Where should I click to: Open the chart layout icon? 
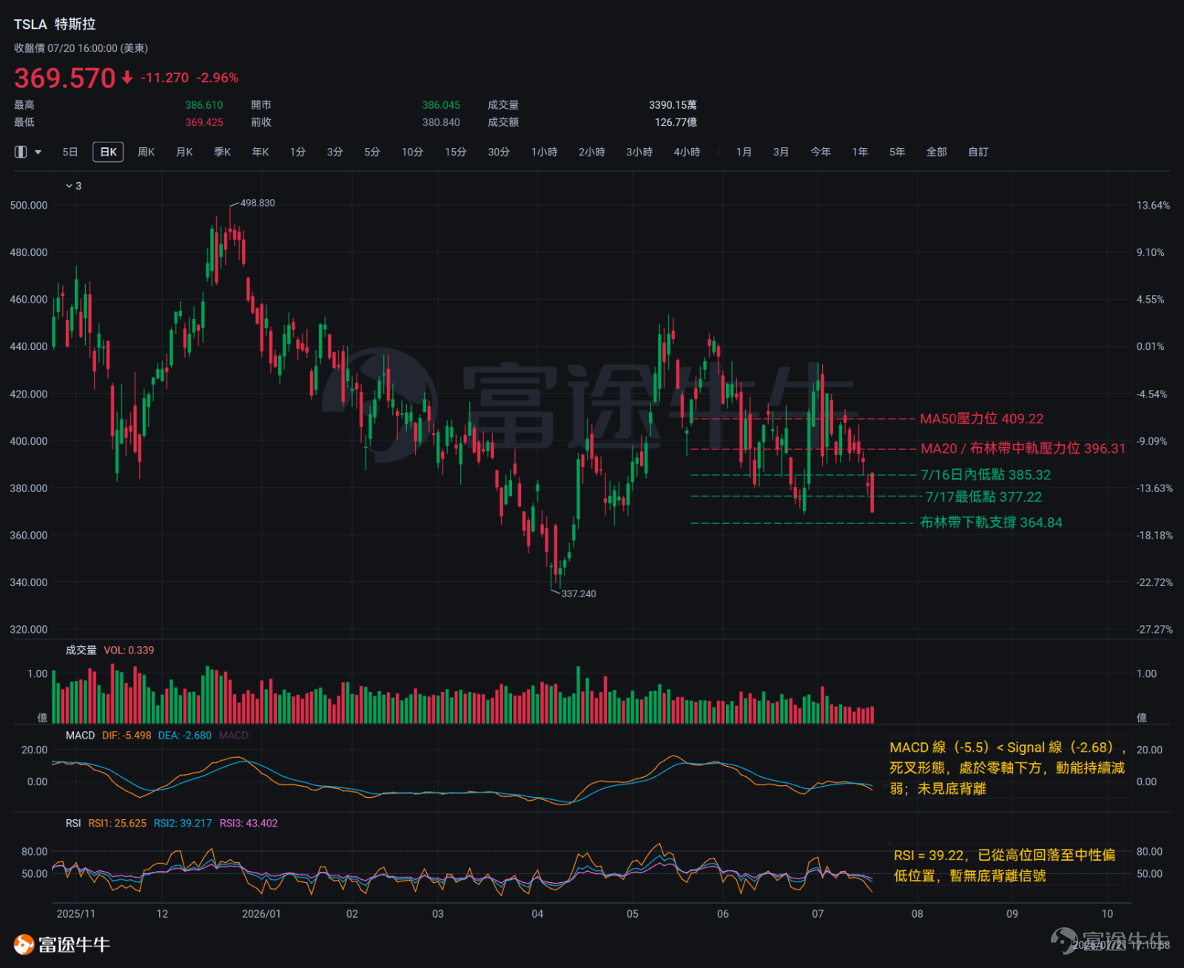coord(21,152)
